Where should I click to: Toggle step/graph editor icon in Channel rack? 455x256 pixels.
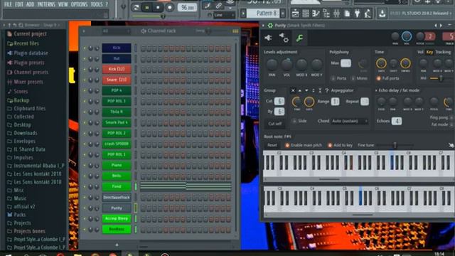coord(235,31)
